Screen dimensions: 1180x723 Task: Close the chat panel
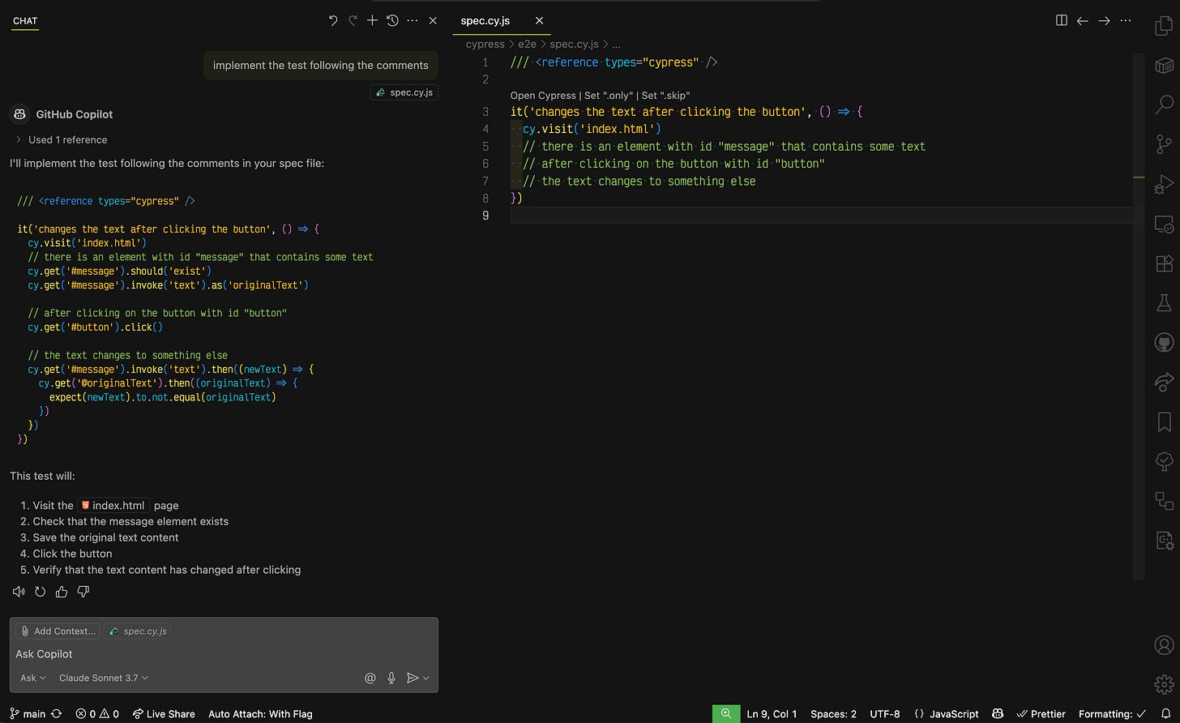point(433,21)
